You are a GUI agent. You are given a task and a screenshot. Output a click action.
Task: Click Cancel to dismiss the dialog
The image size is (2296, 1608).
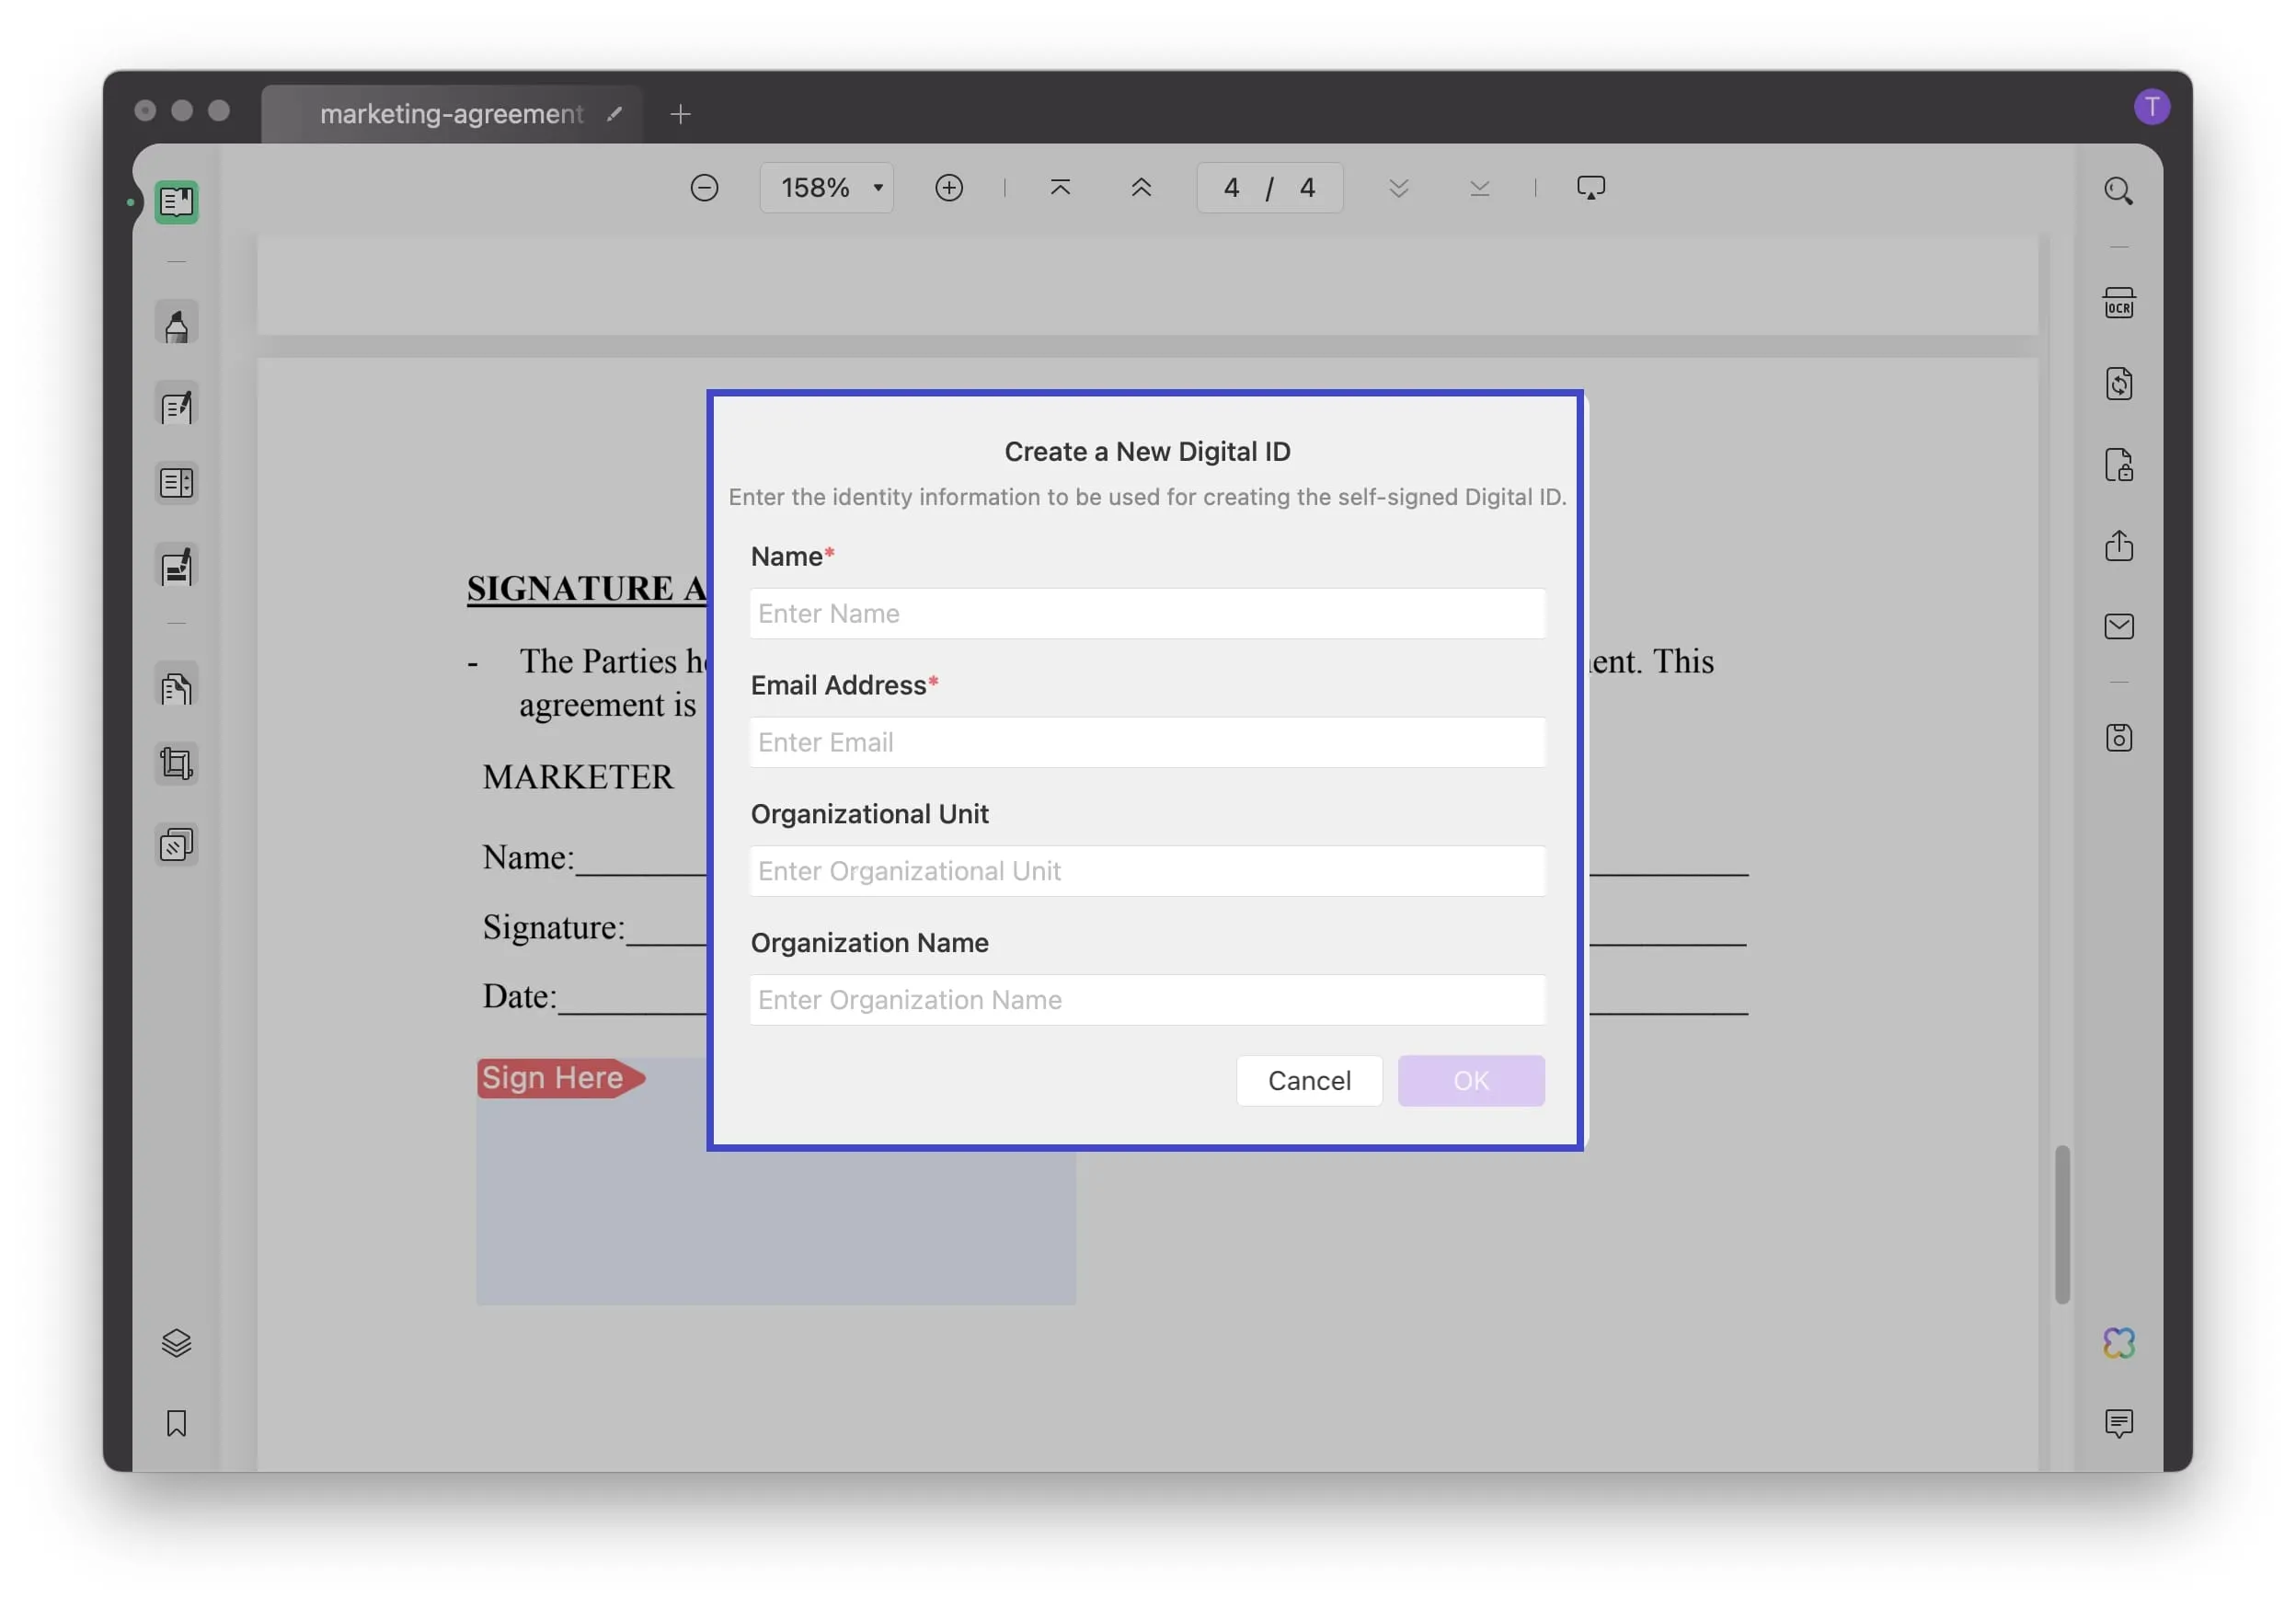click(x=1310, y=1080)
